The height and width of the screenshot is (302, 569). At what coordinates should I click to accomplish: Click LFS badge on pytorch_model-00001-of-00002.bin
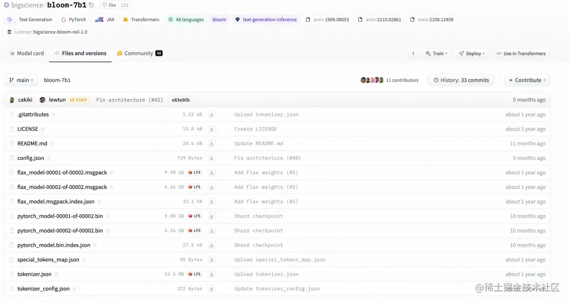(194, 216)
